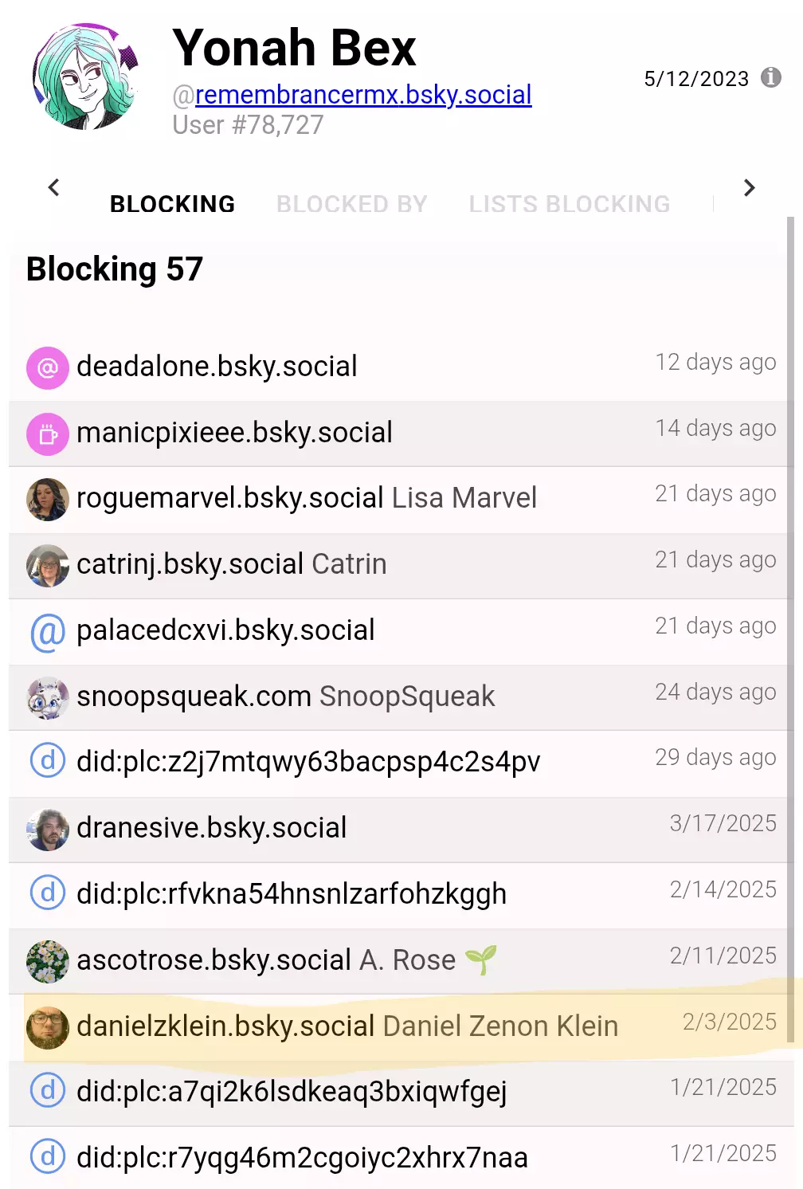Switch to the BLOCKED BY tab

pos(352,204)
